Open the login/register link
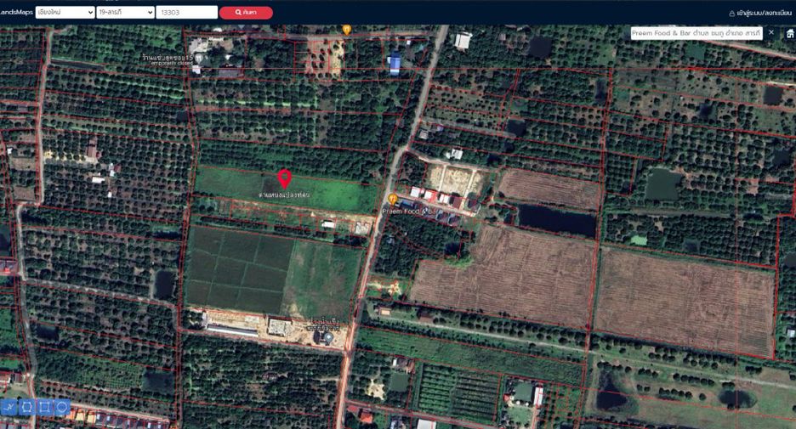This screenshot has height=429, width=796. click(x=764, y=14)
